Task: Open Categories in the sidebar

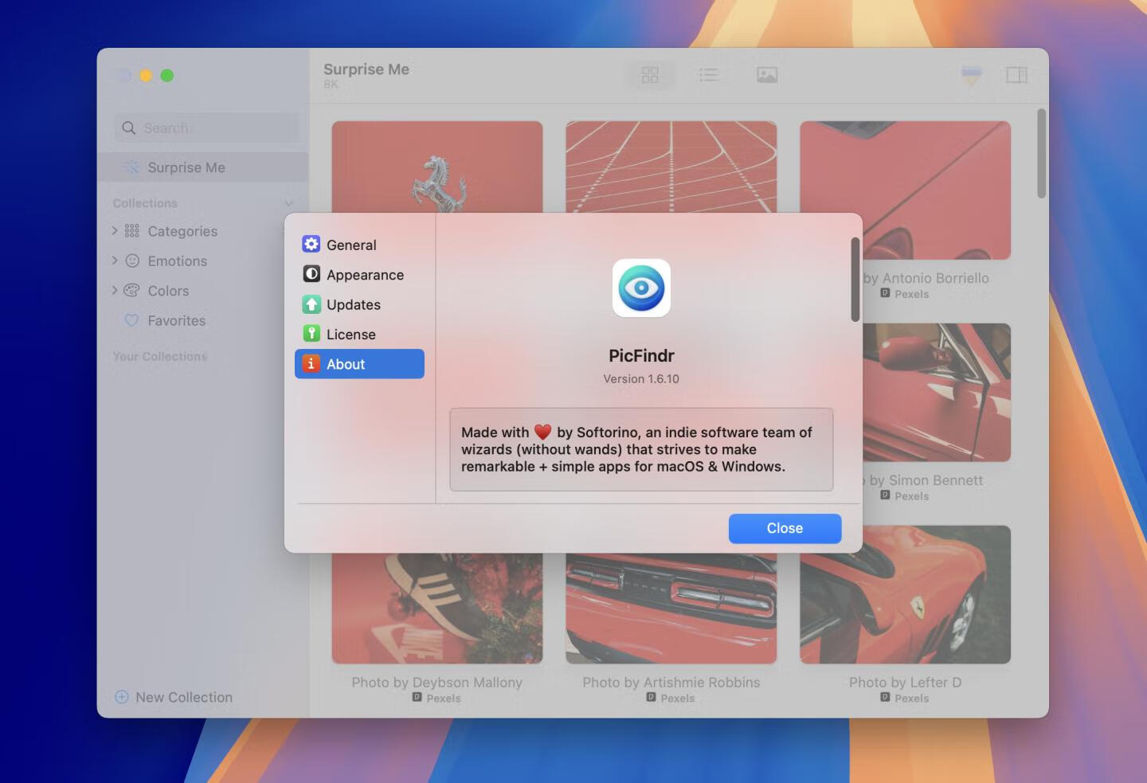Action: point(182,231)
